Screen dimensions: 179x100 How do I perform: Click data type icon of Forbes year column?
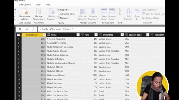click(23, 35)
